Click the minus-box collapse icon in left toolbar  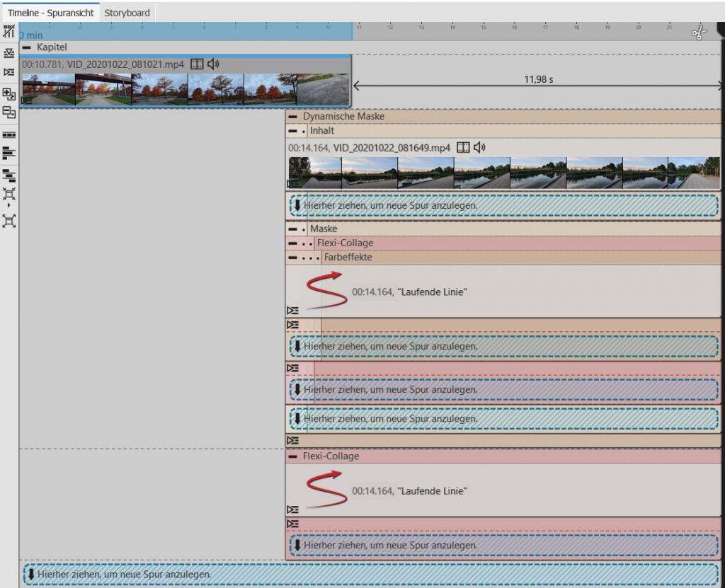click(x=9, y=113)
